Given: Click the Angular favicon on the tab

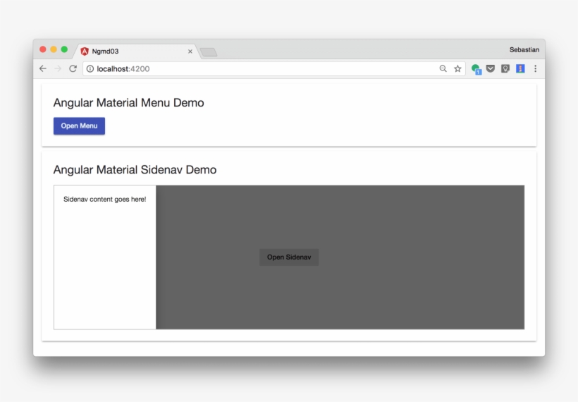Looking at the screenshot, I should point(85,51).
